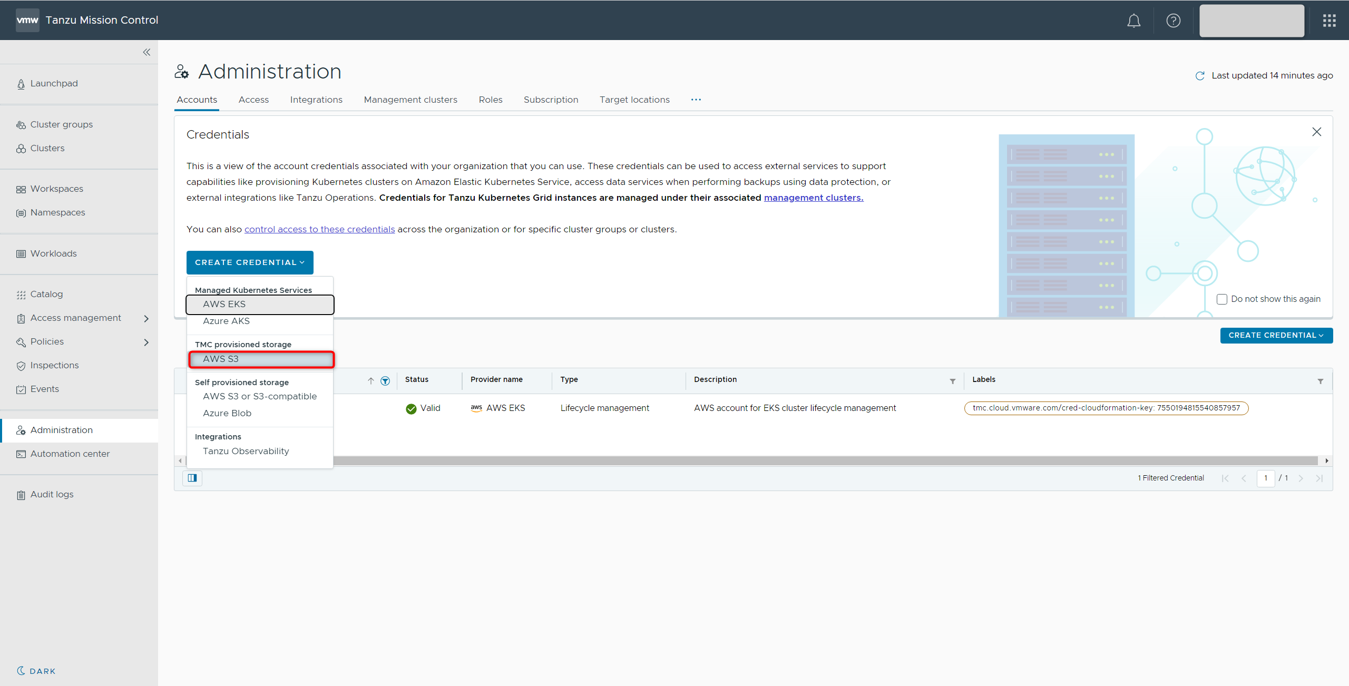
Task: Click the sort arrow in table header
Action: point(370,381)
